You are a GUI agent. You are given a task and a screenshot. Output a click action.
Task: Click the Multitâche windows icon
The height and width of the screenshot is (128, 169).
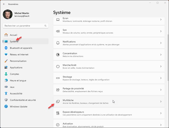(58, 102)
